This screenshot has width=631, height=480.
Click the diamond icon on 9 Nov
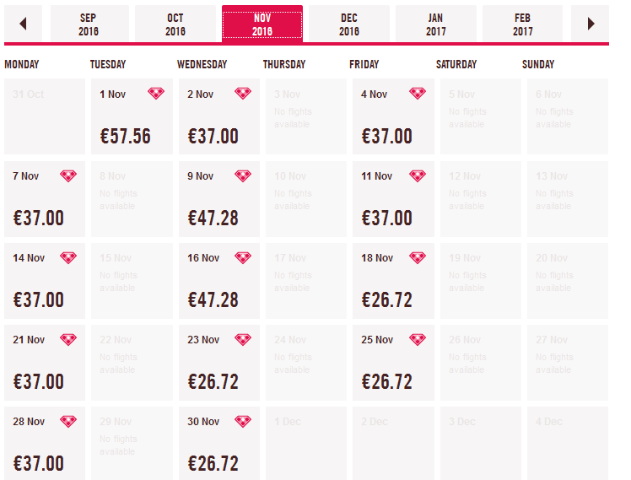click(243, 175)
